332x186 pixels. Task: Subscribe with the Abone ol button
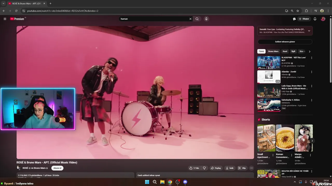click(57, 168)
